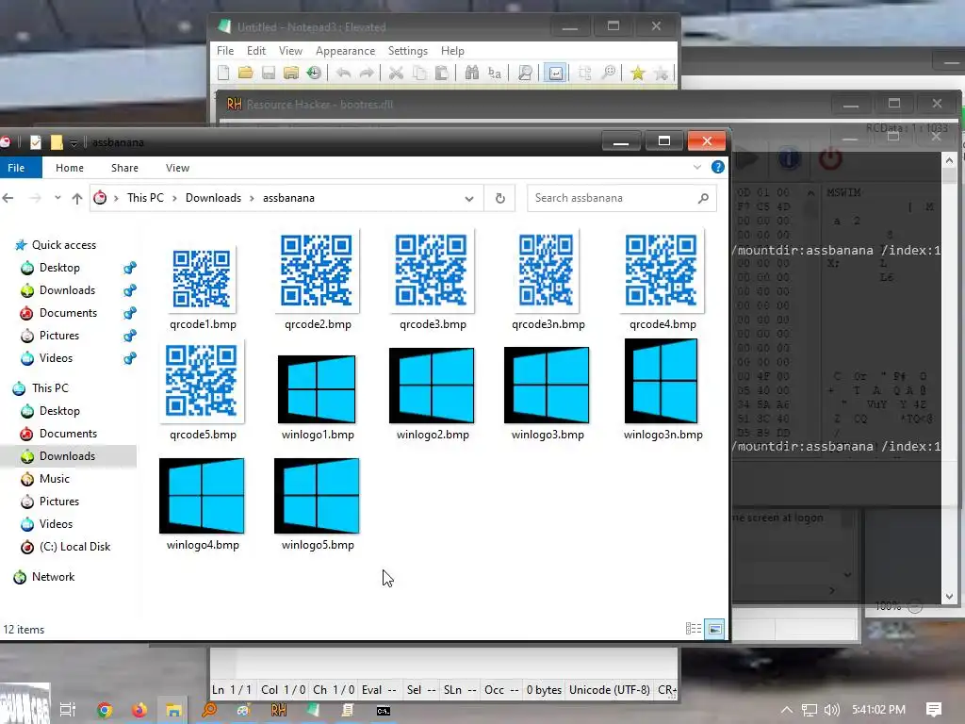Select qrcode5.bmp file

click(202, 390)
